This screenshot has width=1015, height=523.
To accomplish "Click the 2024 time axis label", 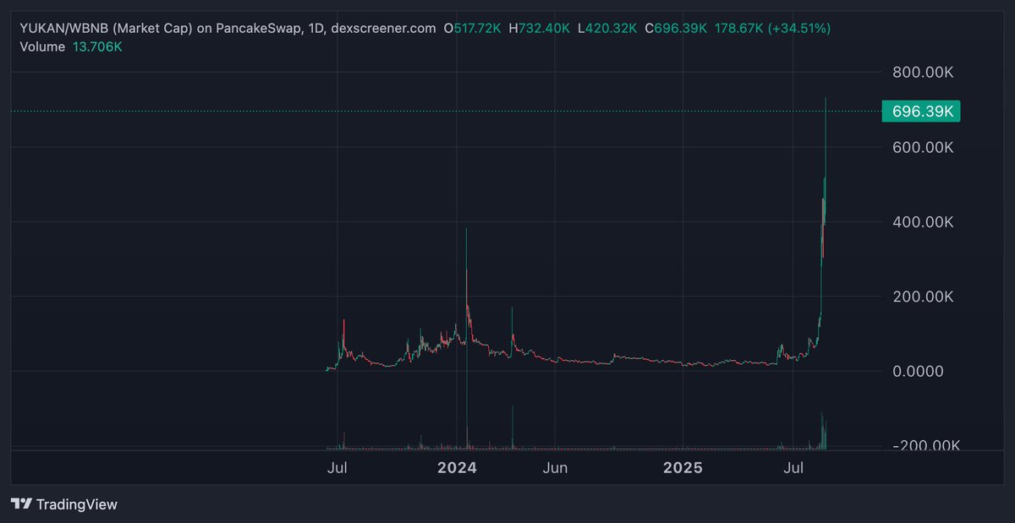I will (x=457, y=467).
